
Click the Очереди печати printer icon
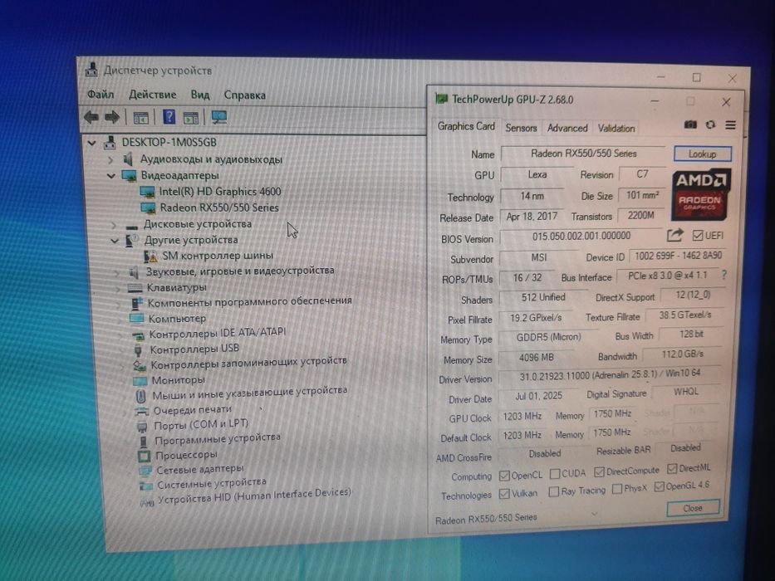coord(141,411)
